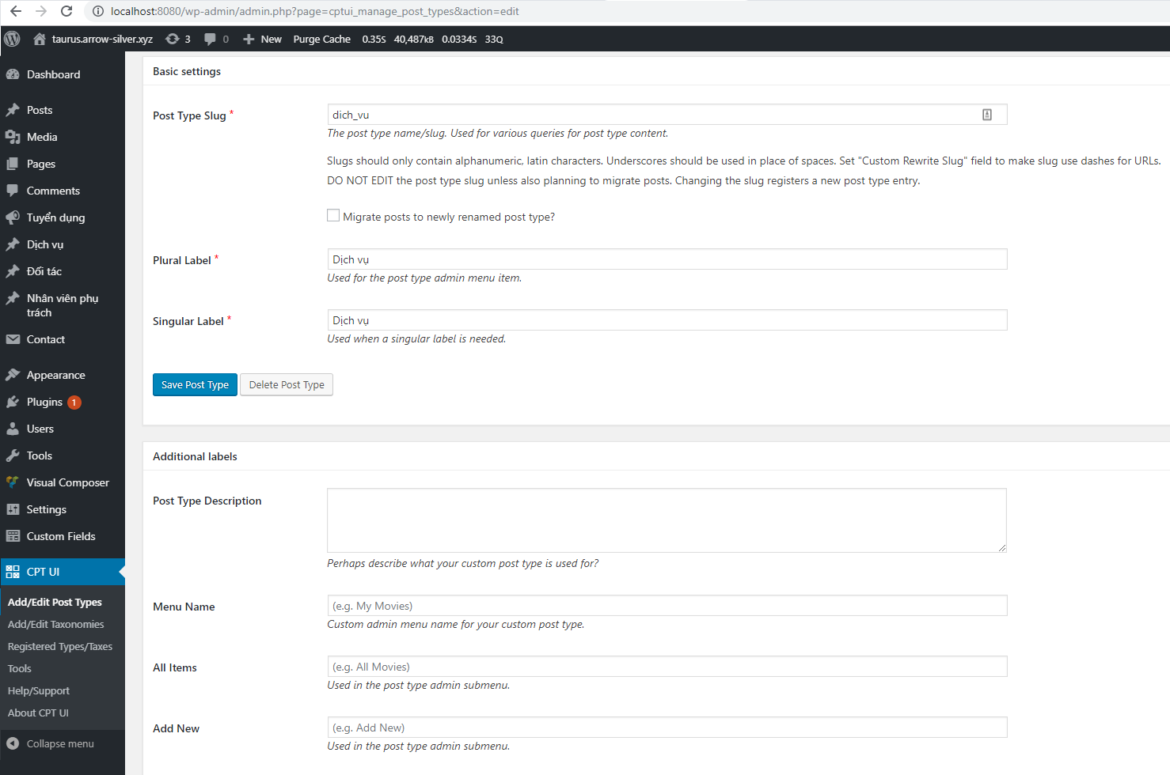1170x775 pixels.
Task: Go to Add/Edit Taxonomies submenu
Action: [55, 624]
